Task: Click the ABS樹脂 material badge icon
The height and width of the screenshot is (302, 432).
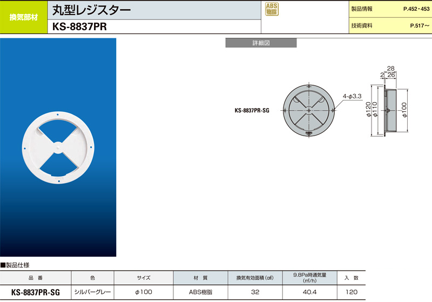Action: pyautogui.click(x=272, y=9)
